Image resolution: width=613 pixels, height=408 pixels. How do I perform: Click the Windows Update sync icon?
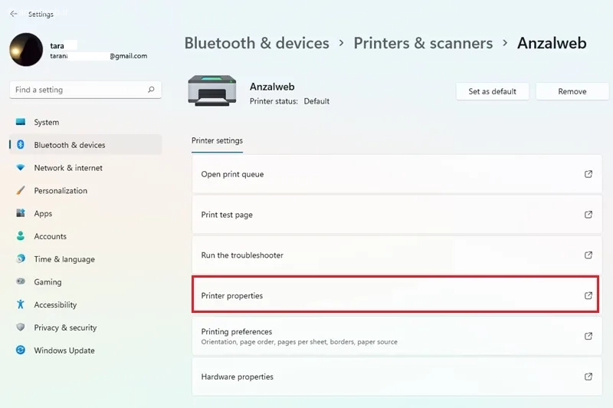click(21, 350)
